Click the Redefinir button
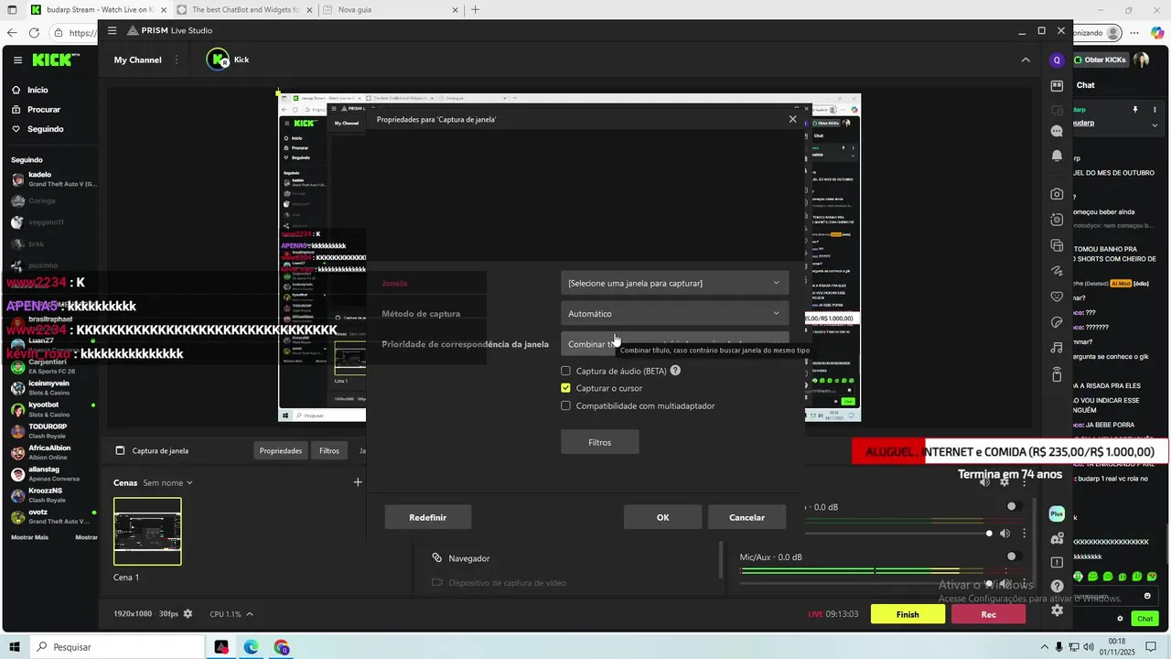1171x659 pixels. click(x=428, y=517)
